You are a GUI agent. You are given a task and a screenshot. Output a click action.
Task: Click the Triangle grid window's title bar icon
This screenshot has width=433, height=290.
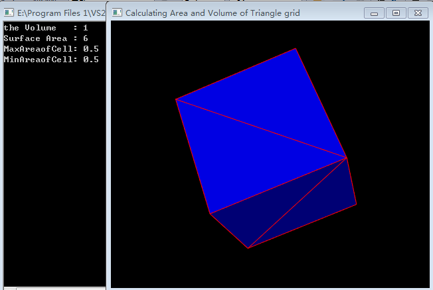(117, 13)
